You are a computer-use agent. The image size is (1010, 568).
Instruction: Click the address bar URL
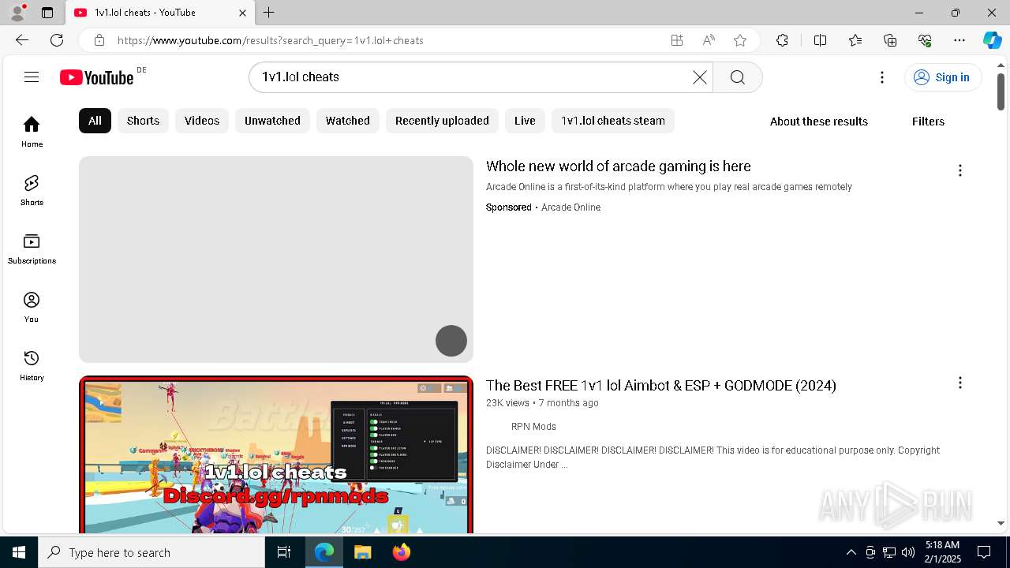(270, 40)
